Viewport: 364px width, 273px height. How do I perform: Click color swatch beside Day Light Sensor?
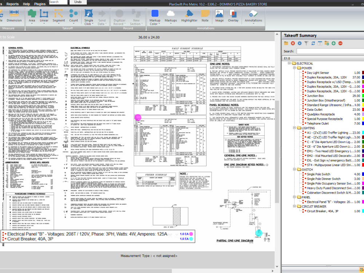363,73
